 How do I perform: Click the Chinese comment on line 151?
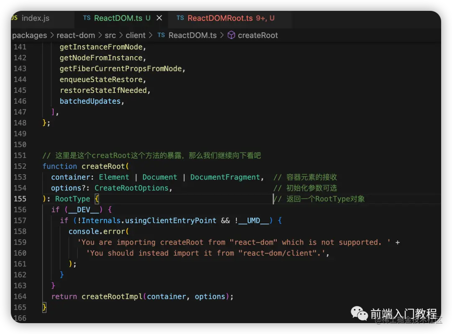pyautogui.click(x=152, y=156)
